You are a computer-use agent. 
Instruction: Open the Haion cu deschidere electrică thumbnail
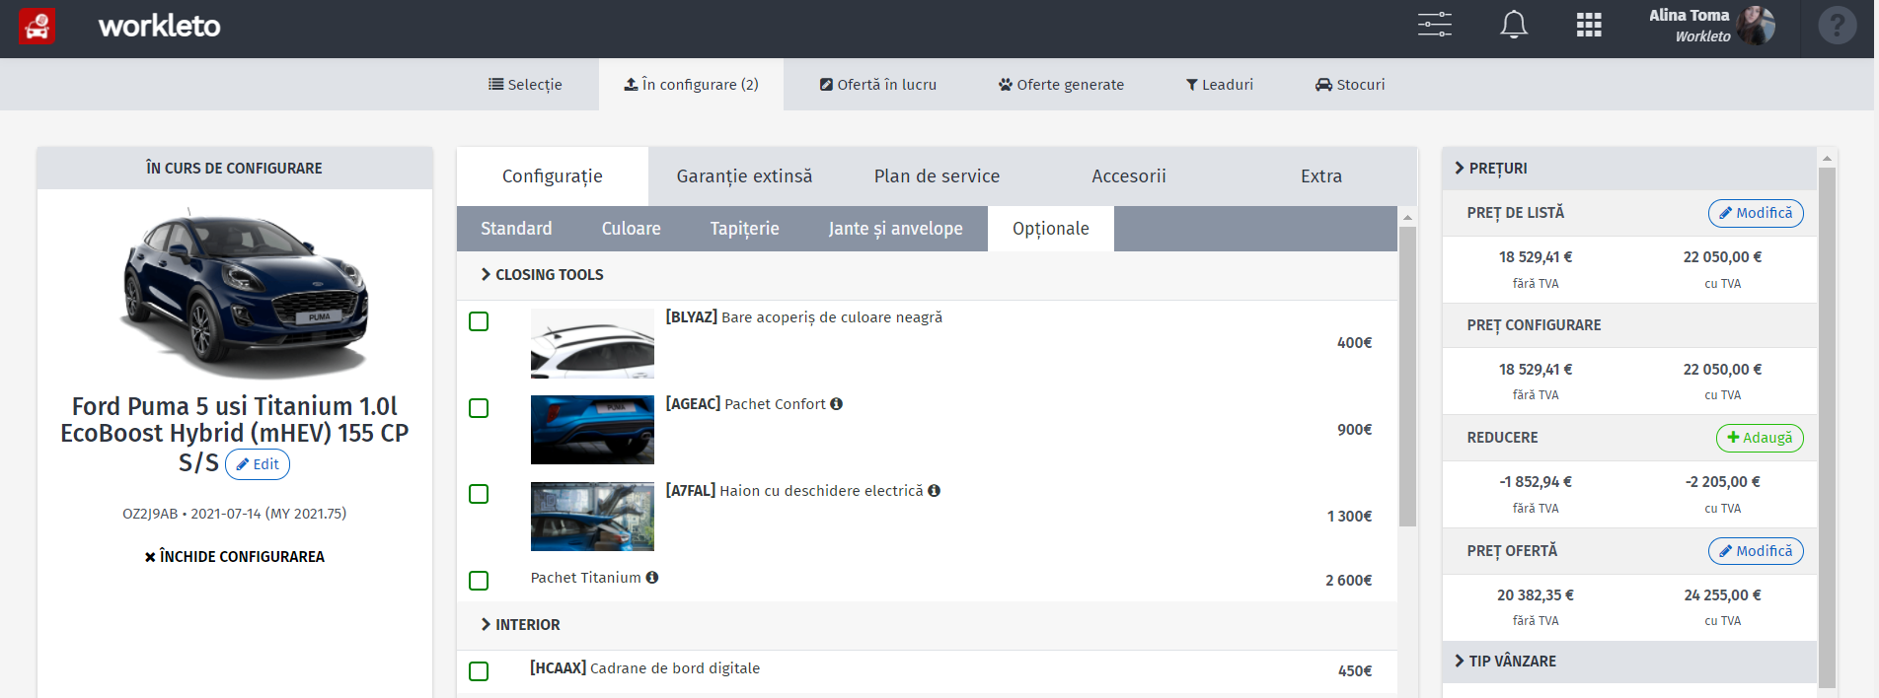[592, 517]
